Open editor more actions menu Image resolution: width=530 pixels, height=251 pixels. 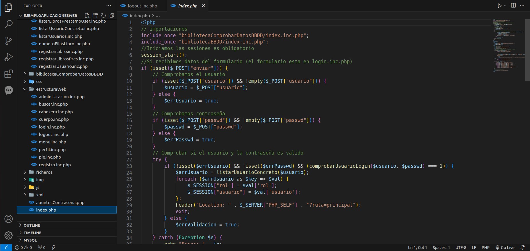pos(522,6)
